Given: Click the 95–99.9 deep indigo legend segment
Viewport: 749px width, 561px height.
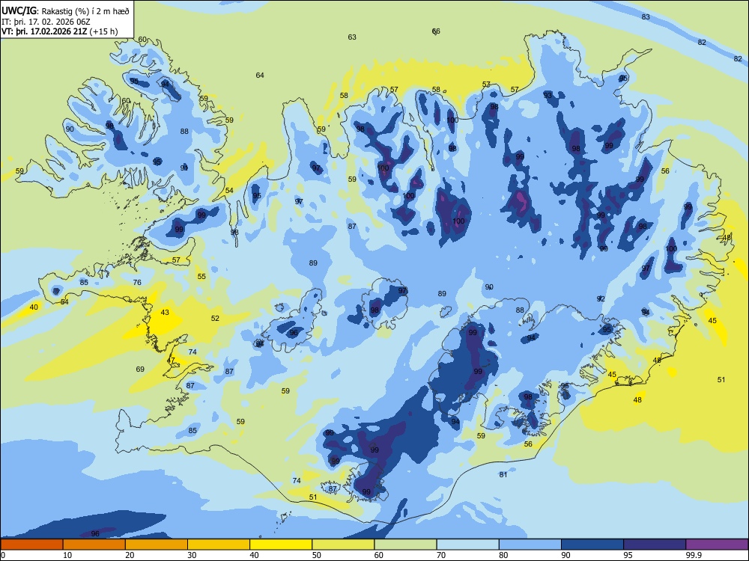Looking at the screenshot, I should click(x=655, y=545).
